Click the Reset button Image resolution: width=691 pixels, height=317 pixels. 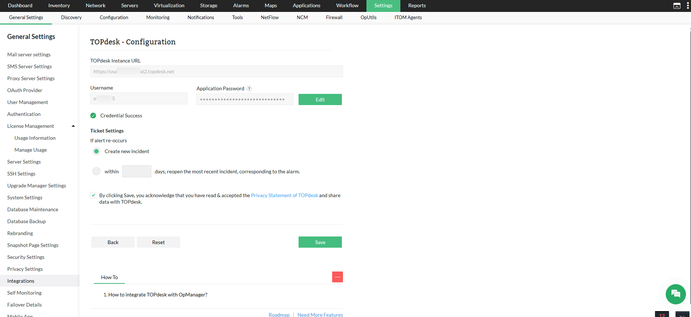click(x=158, y=242)
